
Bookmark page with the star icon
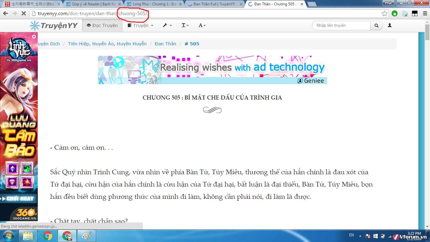(x=384, y=14)
